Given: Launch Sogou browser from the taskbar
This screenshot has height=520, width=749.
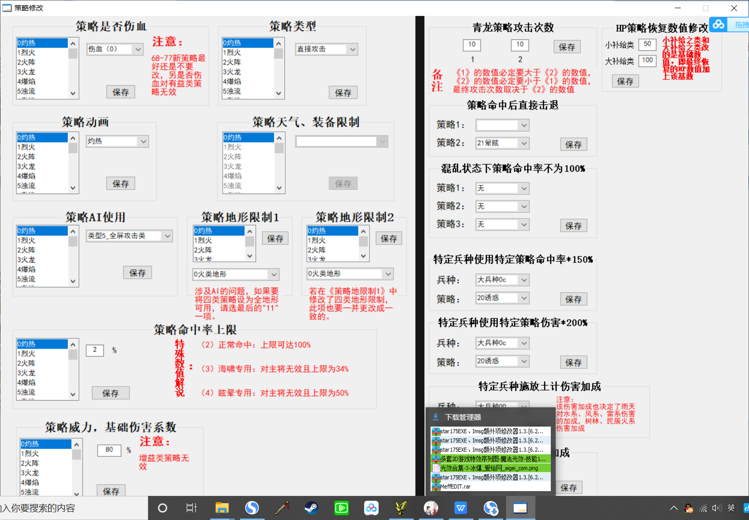Looking at the screenshot, I should click(252, 508).
